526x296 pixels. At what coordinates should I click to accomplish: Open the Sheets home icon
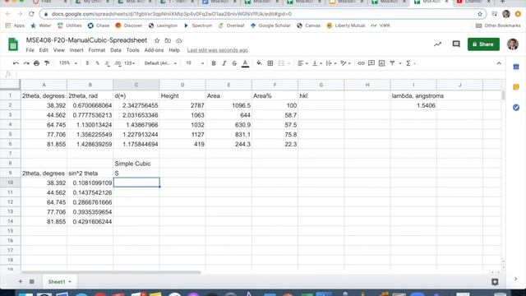(x=13, y=44)
